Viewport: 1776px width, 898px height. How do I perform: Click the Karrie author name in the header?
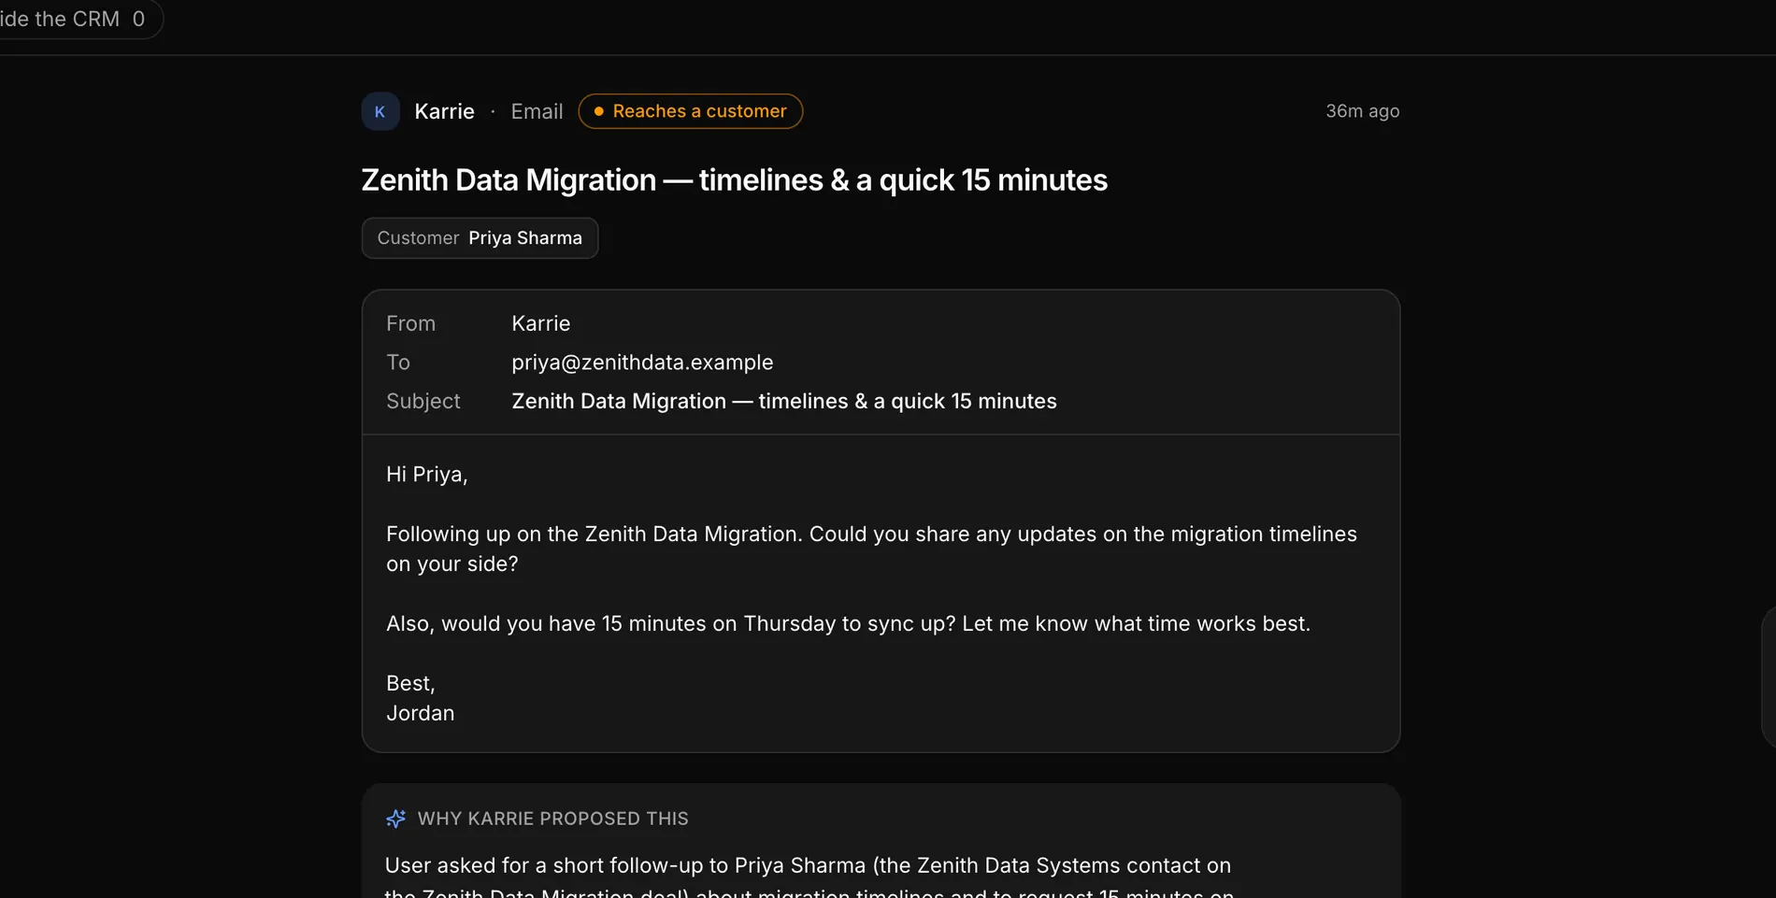(444, 111)
